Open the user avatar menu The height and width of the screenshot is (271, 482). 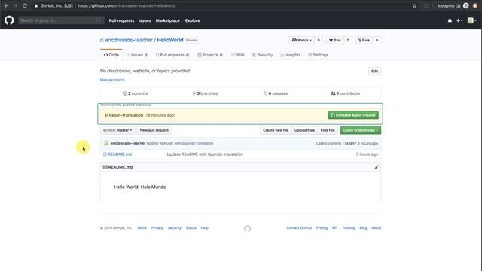click(472, 20)
